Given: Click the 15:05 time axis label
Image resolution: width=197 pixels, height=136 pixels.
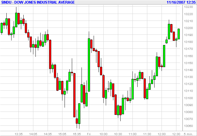Looking at the screenshot, I should (x=62, y=134).
